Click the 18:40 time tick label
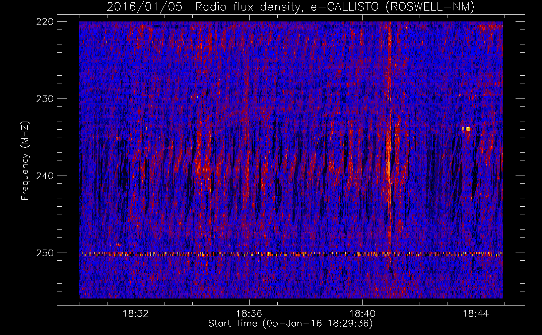 (362, 314)
